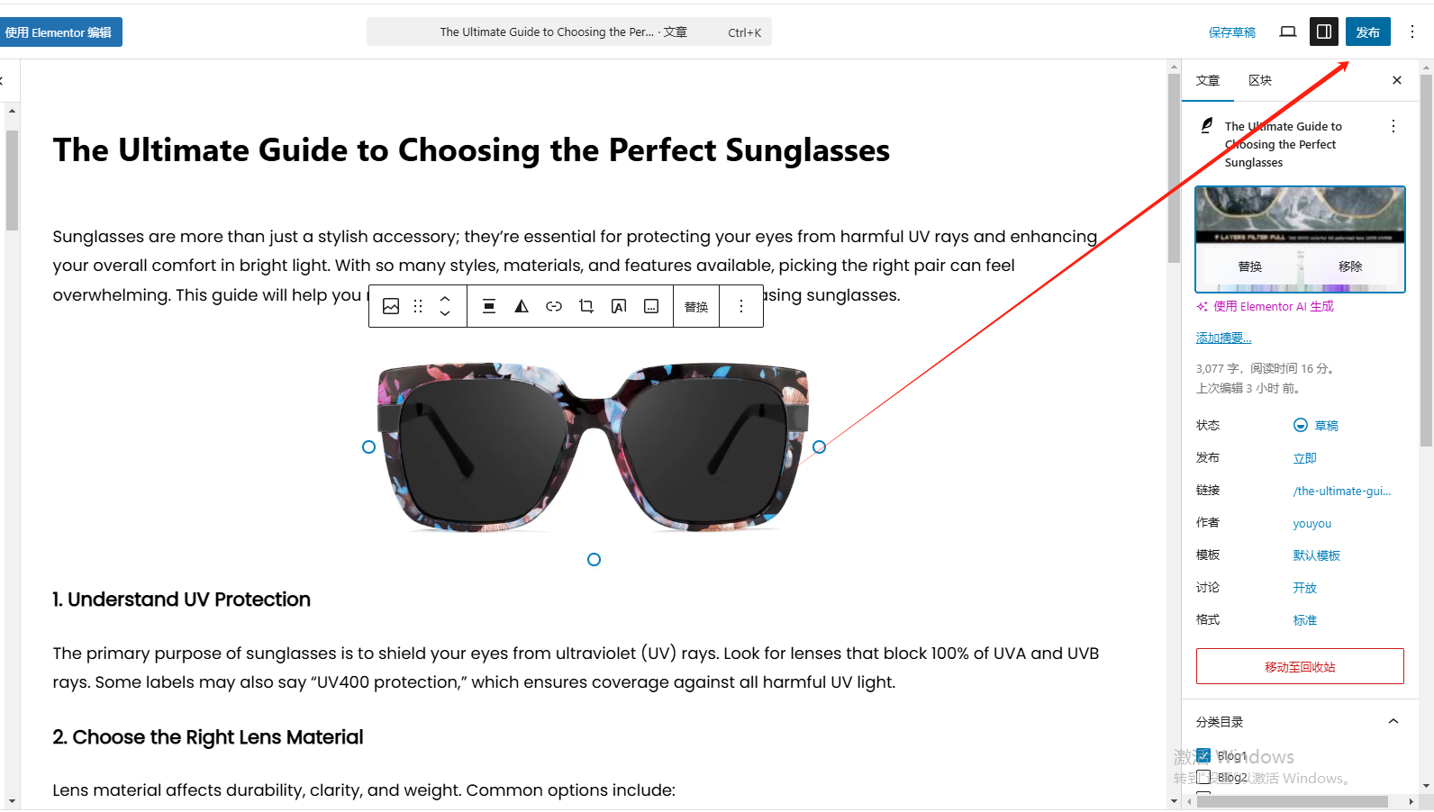Click the featured image thumbnail
This screenshot has height=812, width=1434.
1300,216
